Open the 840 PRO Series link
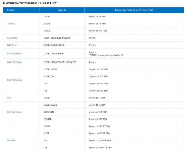185x150 pixels. [x=14, y=54]
